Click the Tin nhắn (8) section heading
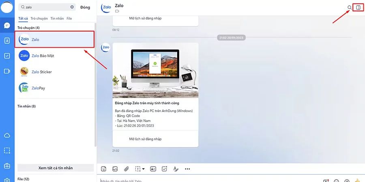Viewport: 365px width, 182px height. pos(26,106)
